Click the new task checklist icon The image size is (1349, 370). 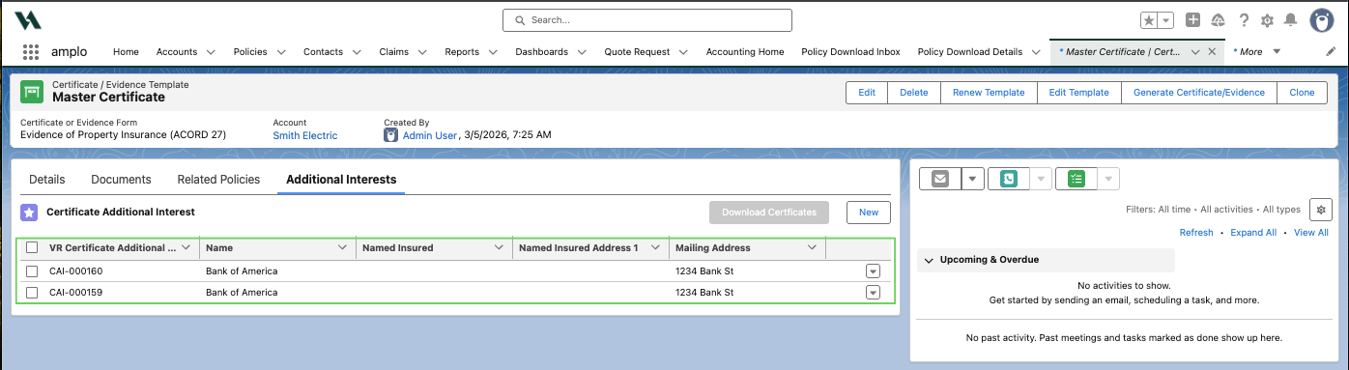click(x=1076, y=179)
